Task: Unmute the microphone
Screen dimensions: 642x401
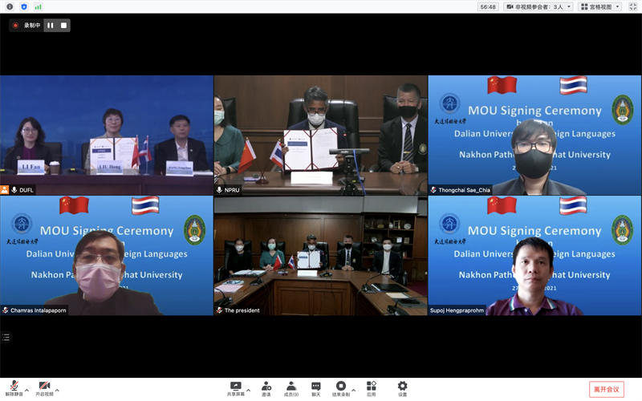Action: click(14, 387)
